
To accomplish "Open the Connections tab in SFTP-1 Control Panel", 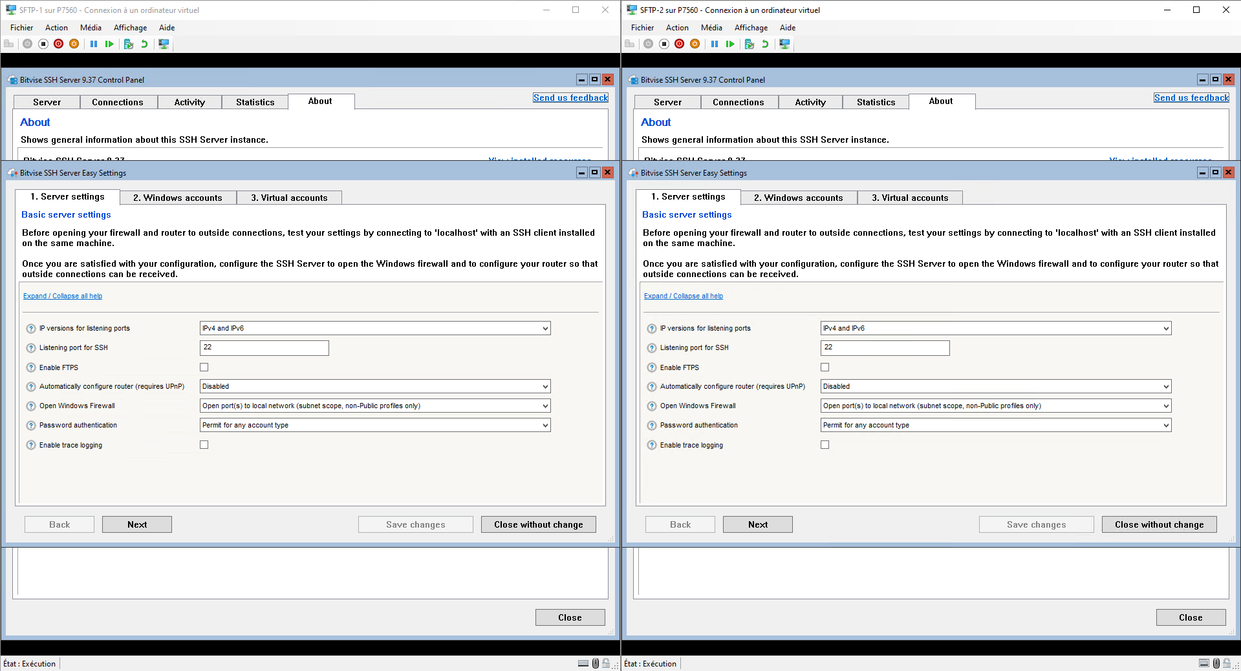I will (118, 102).
